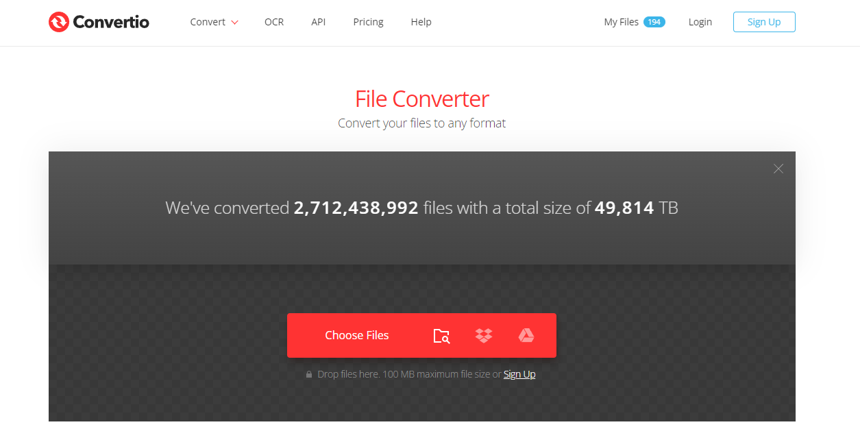Click the Login link
The height and width of the screenshot is (429, 860).
coord(700,22)
